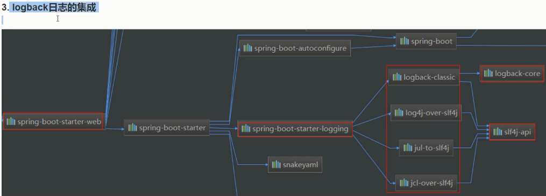This screenshot has height=196, width=546.
Task: Click the library icon on spring-boot-autoconfigure
Action: 247,48
